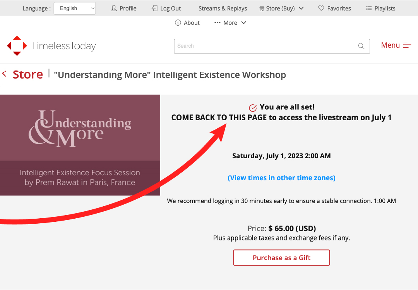Focus the Search input field
Image resolution: width=418 pixels, height=290 pixels.
(272, 46)
